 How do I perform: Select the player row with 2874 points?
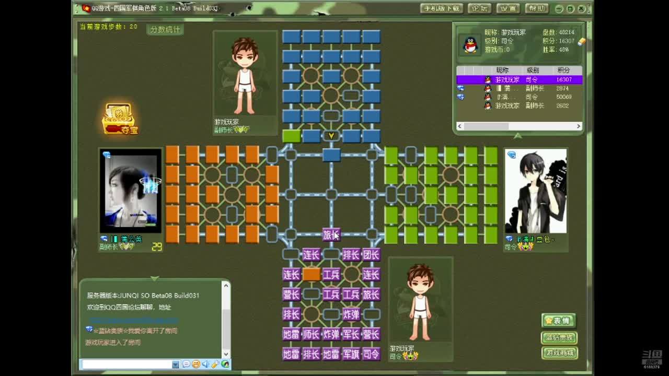(519, 88)
